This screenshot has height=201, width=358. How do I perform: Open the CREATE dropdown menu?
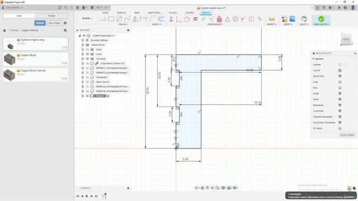pos(123,24)
